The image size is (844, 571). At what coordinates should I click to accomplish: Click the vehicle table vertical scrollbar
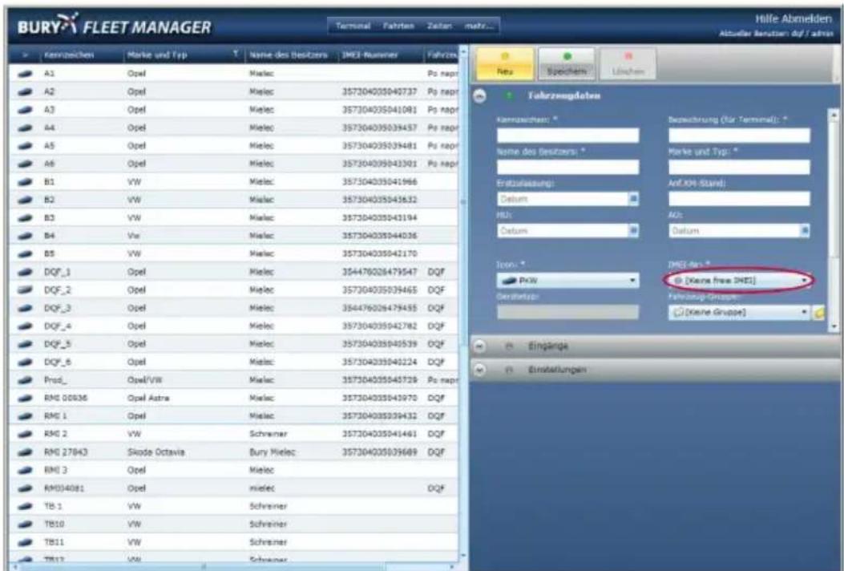tap(463, 302)
